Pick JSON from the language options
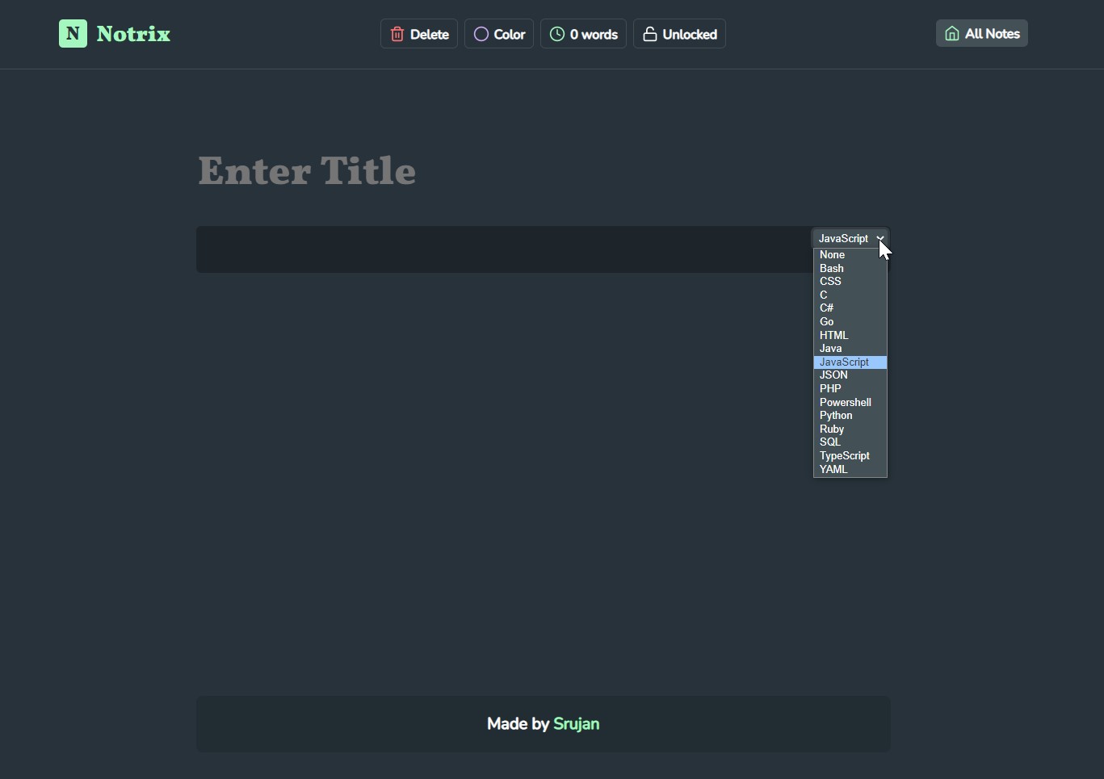 click(x=850, y=375)
